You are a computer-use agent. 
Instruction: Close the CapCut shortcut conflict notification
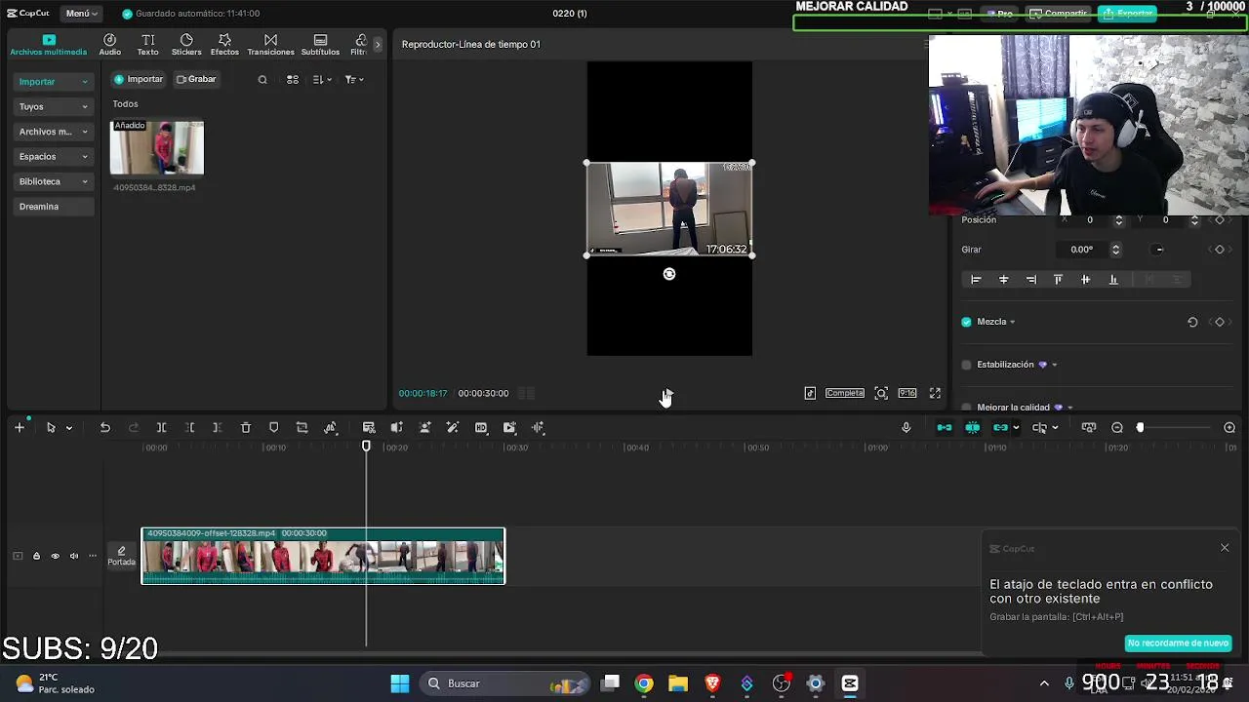click(x=1225, y=548)
